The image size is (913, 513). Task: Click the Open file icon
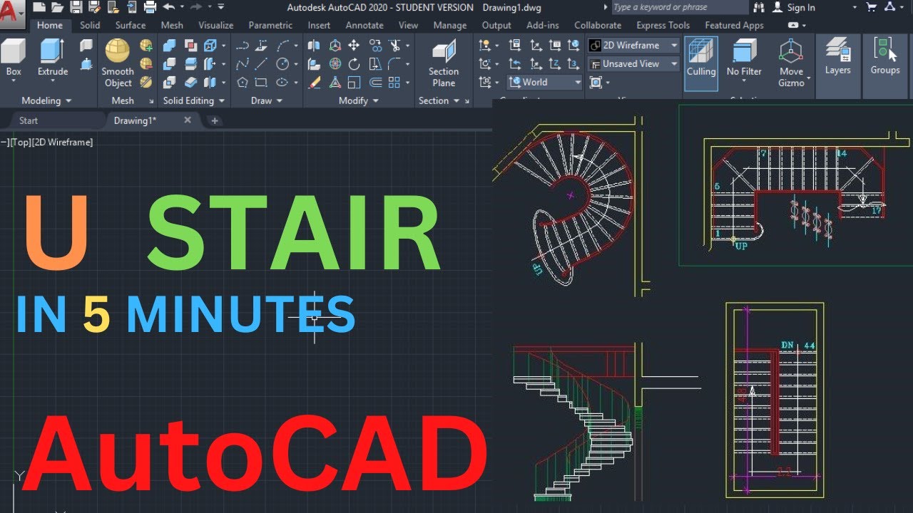click(x=57, y=7)
